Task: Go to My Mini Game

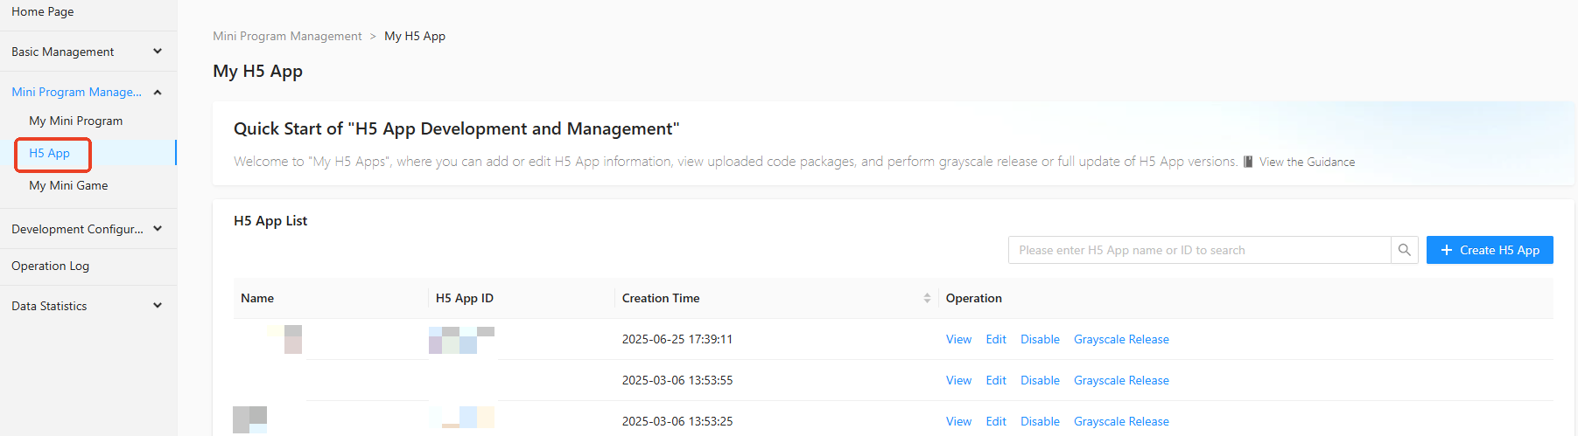Action: coord(68,185)
